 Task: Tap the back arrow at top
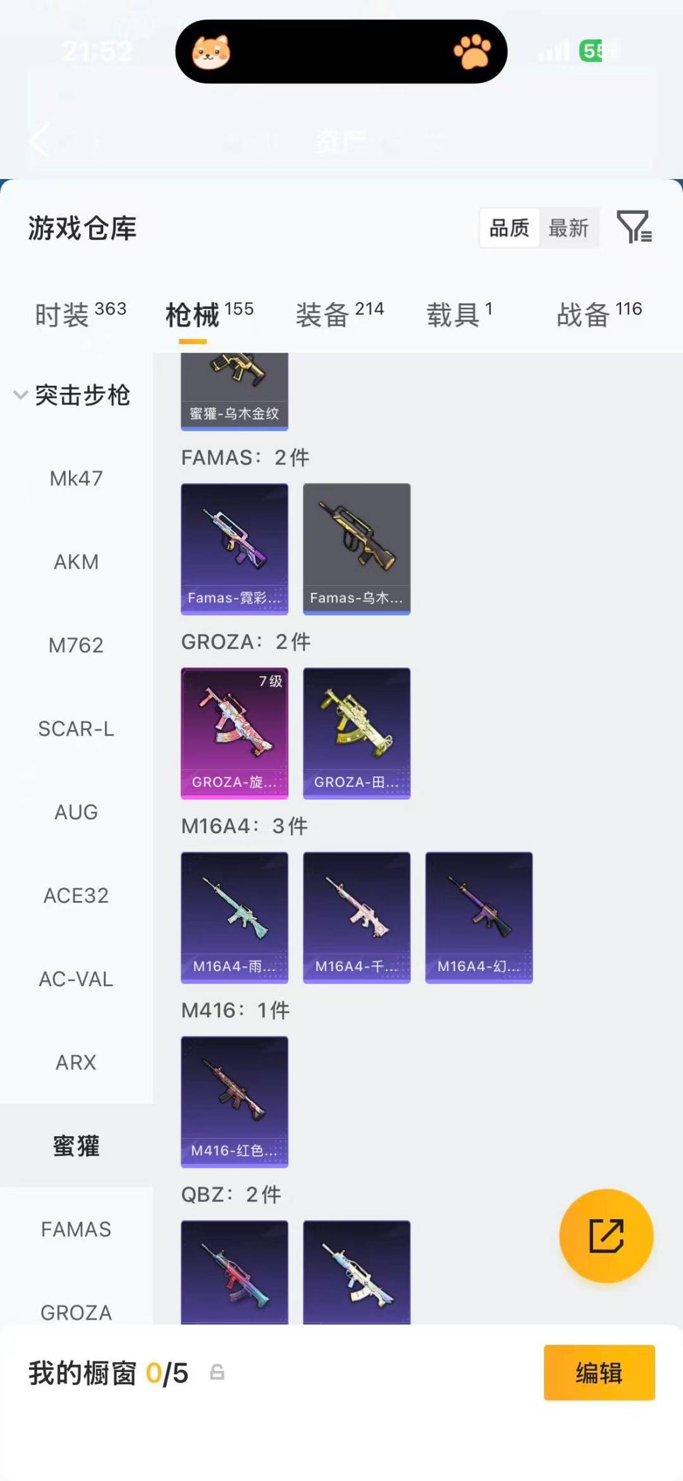click(39, 140)
